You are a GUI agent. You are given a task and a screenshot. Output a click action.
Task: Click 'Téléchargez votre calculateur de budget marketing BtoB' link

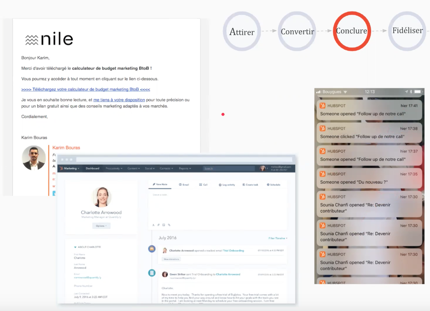tap(86, 90)
